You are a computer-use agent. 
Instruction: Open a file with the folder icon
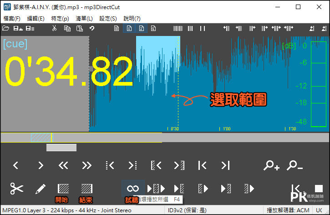[5, 28]
